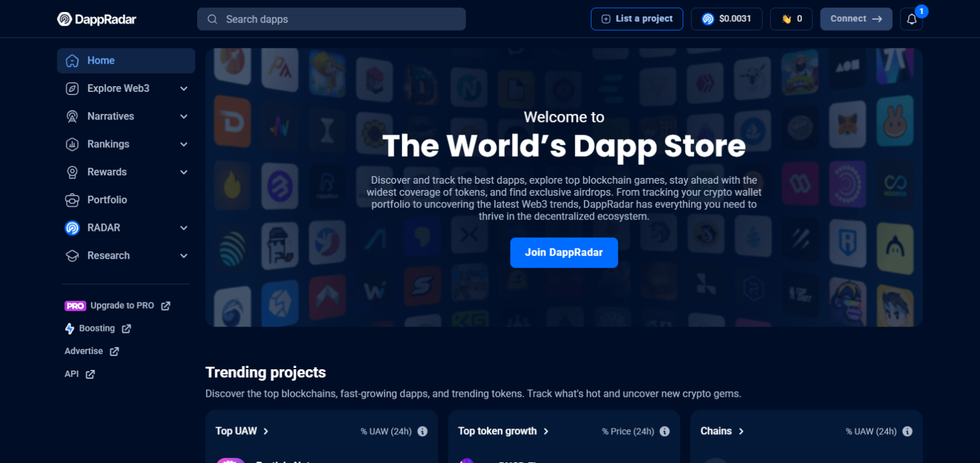Screen dimensions: 980x463
Task: Open the clapping hands points counter
Action: 791,19
